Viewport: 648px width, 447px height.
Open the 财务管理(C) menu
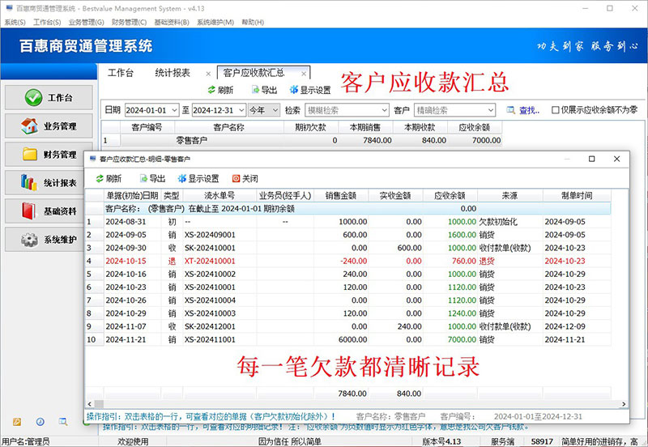click(x=129, y=23)
